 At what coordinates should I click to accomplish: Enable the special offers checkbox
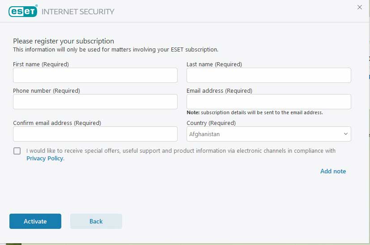pyautogui.click(x=17, y=151)
